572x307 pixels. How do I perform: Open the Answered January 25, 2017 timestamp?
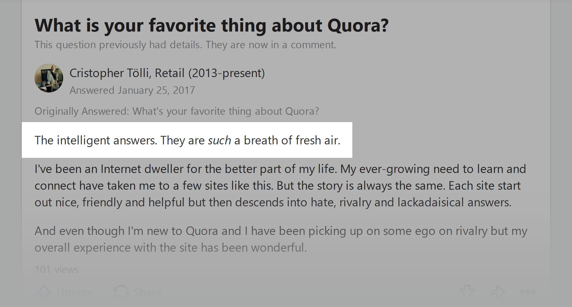click(x=132, y=90)
